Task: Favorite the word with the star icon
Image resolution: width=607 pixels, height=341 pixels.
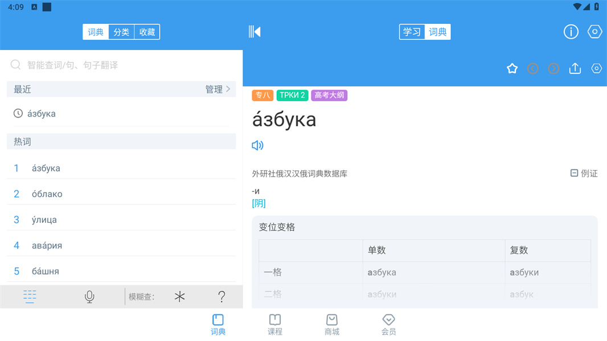Action: point(512,69)
